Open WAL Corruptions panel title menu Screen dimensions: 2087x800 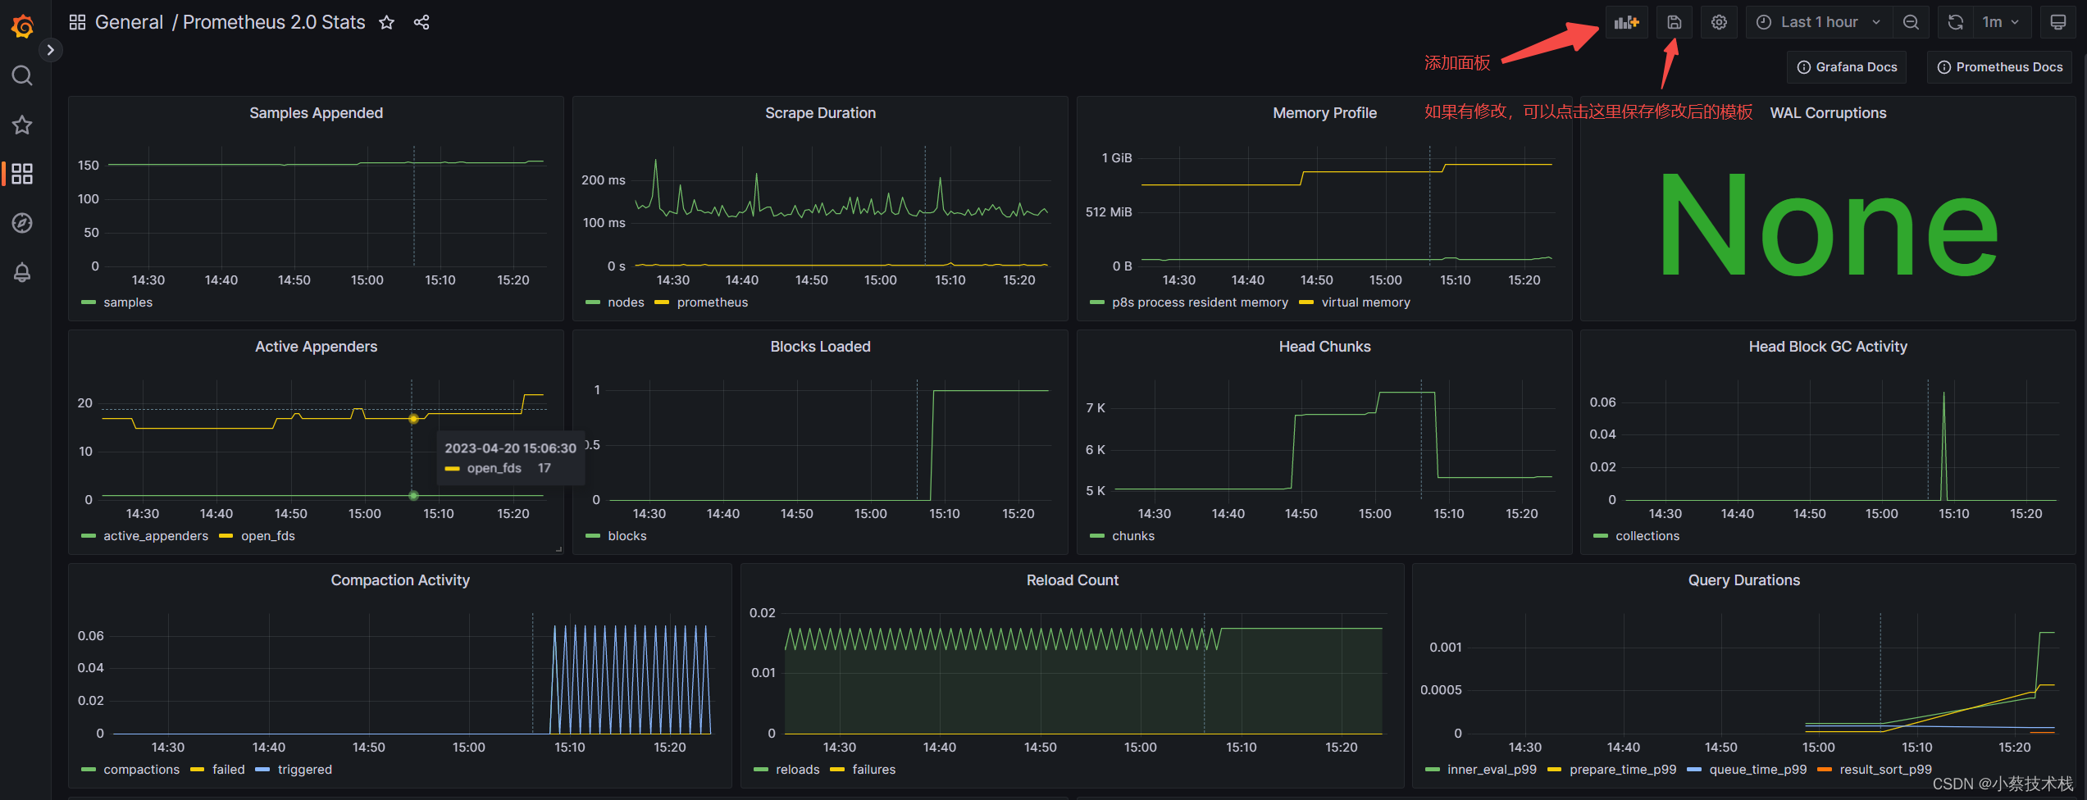tap(1828, 113)
